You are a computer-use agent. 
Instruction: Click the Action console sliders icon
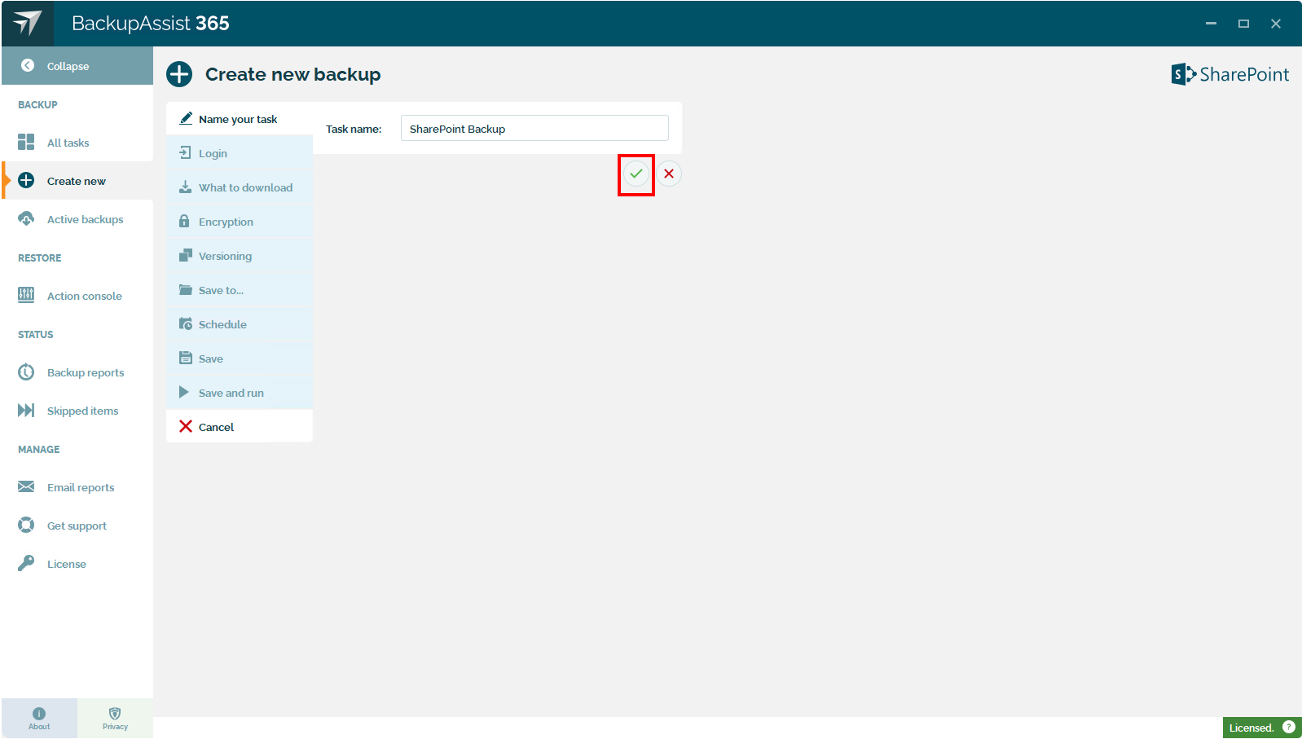point(26,296)
